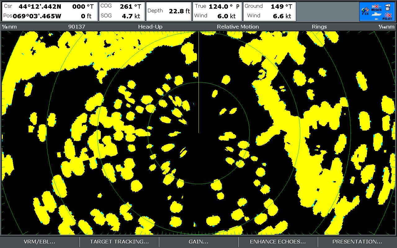Click the 90137 status bar value
Screen dimensions: 397x248
77,27
